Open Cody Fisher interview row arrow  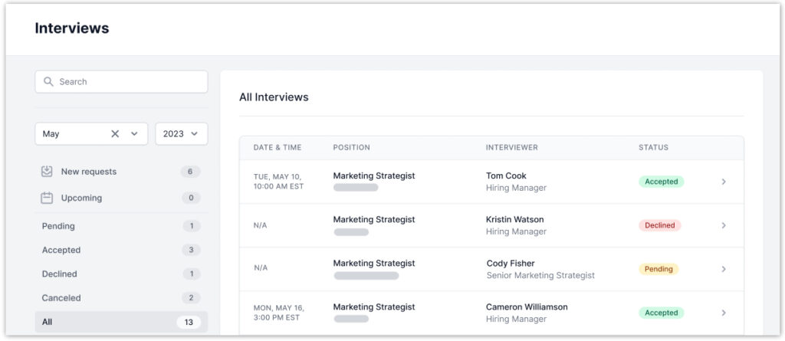(724, 269)
